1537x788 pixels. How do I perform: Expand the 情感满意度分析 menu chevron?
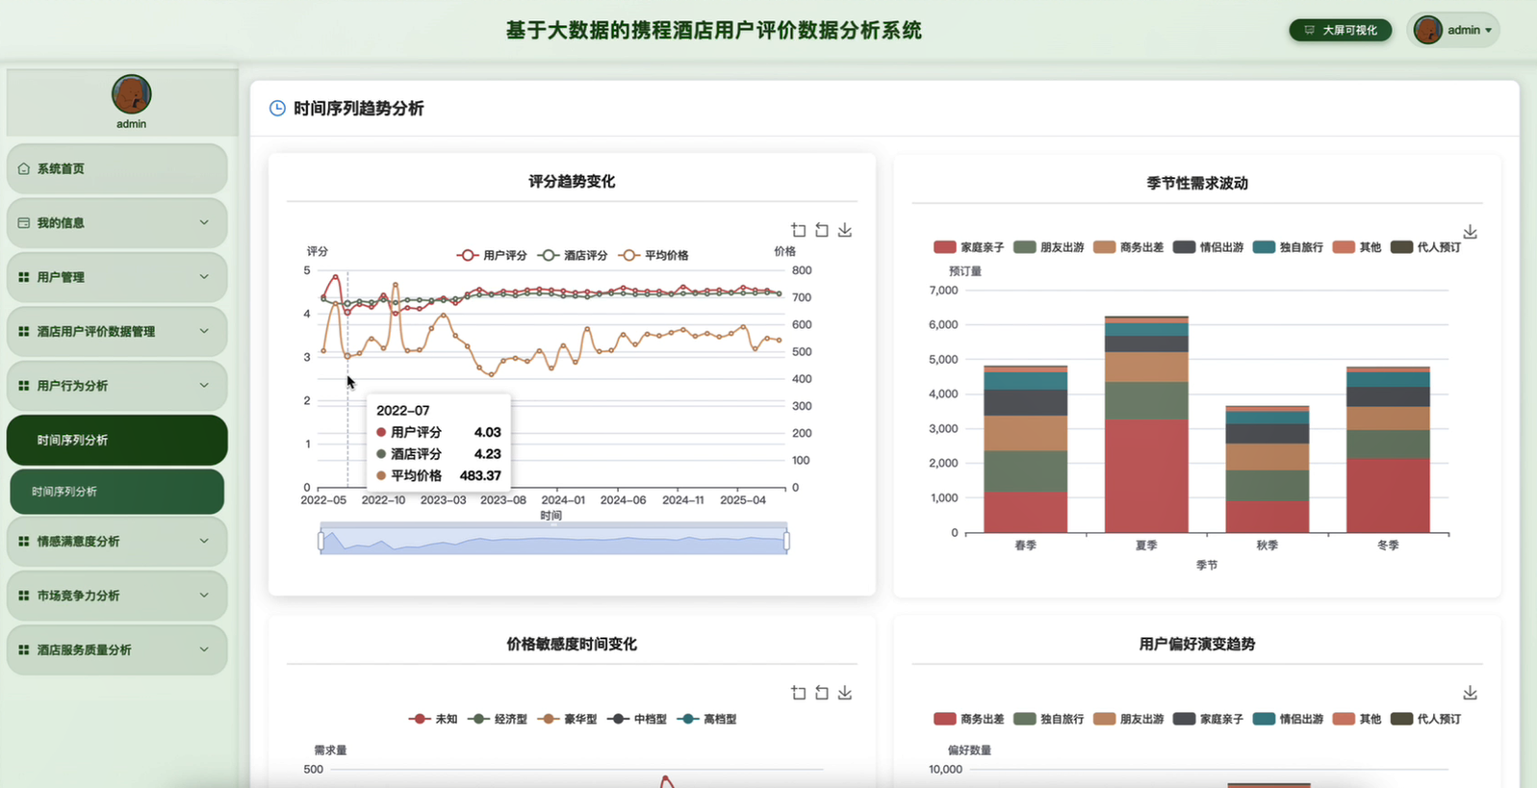click(204, 542)
